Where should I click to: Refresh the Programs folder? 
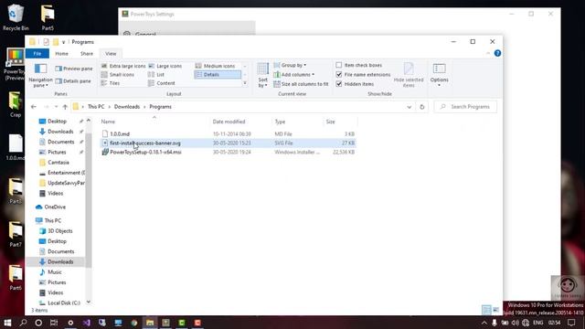tap(422, 107)
